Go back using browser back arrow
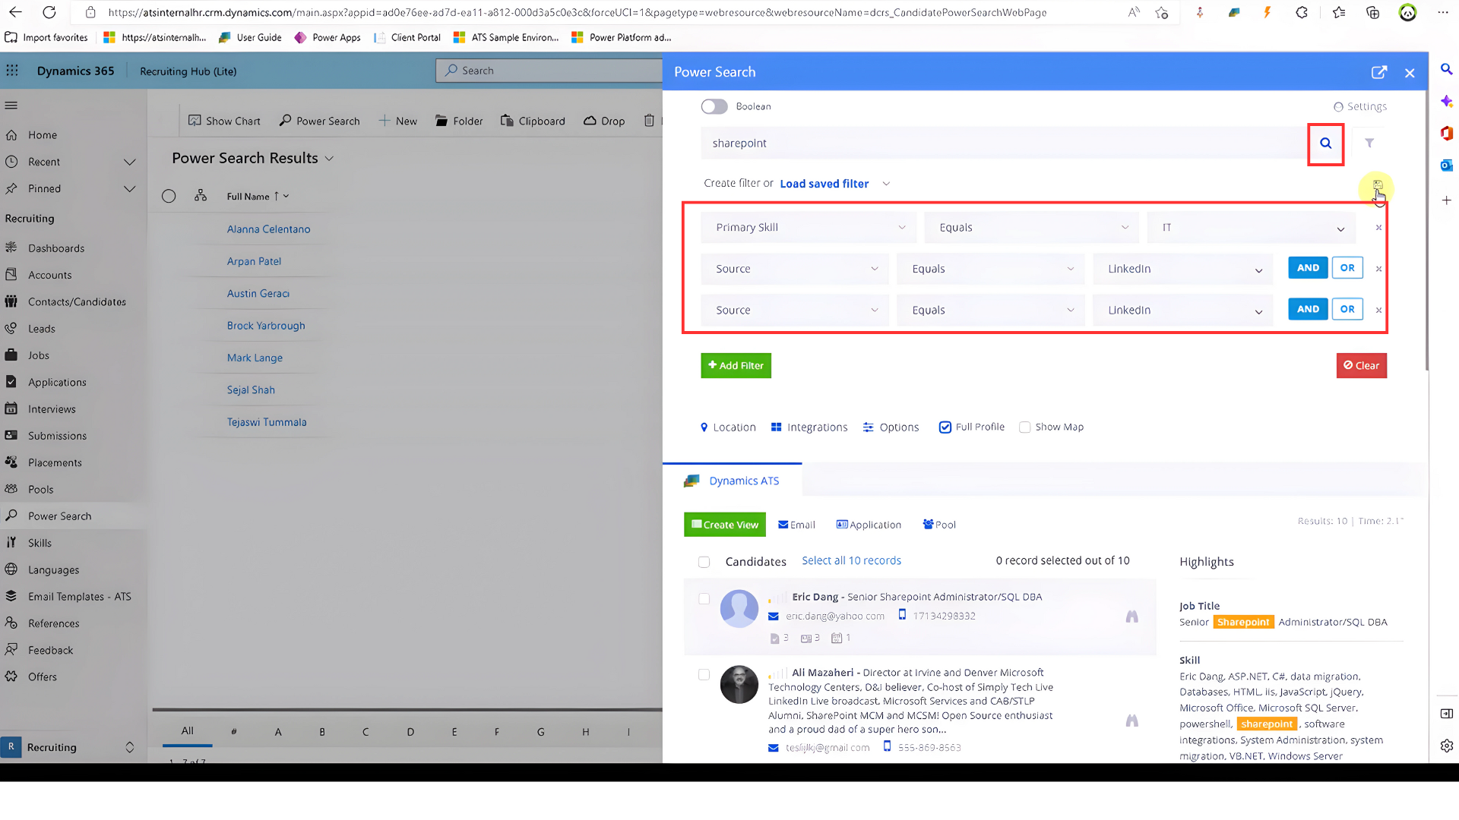Screen dimensions: 1459x820 [x=15, y=12]
